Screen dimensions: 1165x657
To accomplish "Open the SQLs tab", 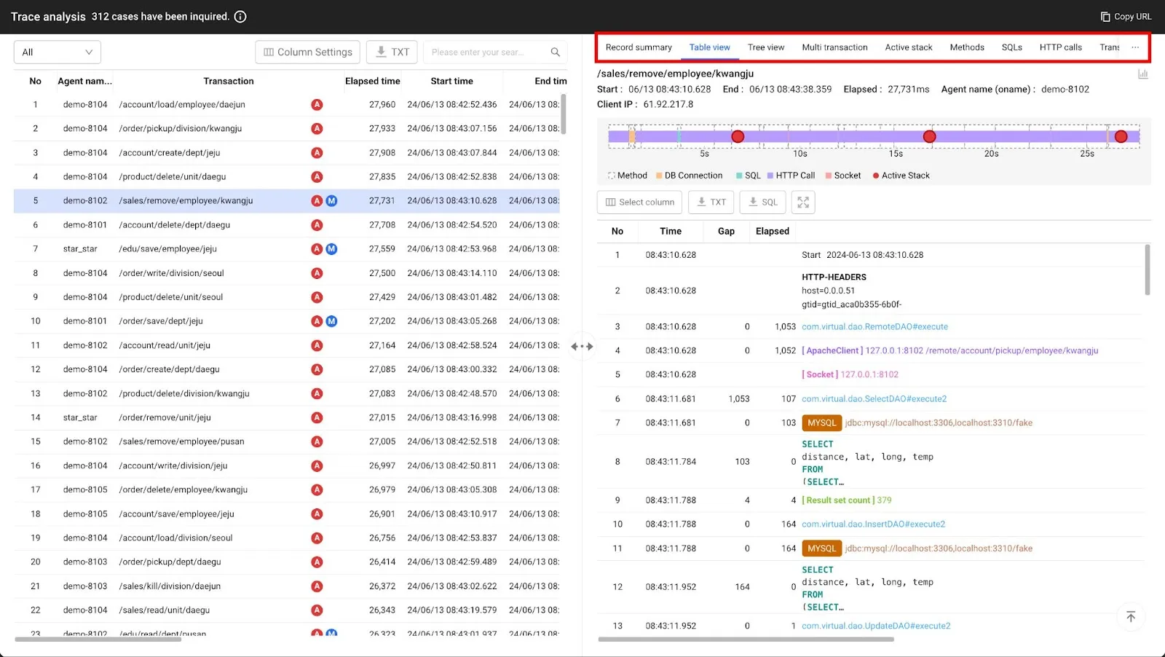I will pyautogui.click(x=1011, y=47).
